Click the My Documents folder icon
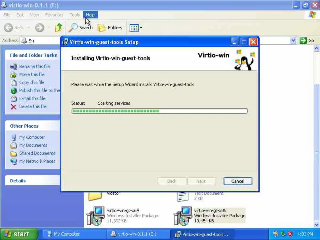 (14, 145)
